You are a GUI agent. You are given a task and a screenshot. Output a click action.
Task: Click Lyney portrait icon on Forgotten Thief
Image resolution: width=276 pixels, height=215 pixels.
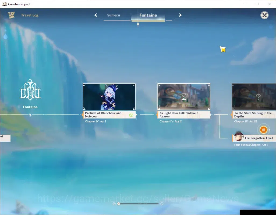[239, 136]
